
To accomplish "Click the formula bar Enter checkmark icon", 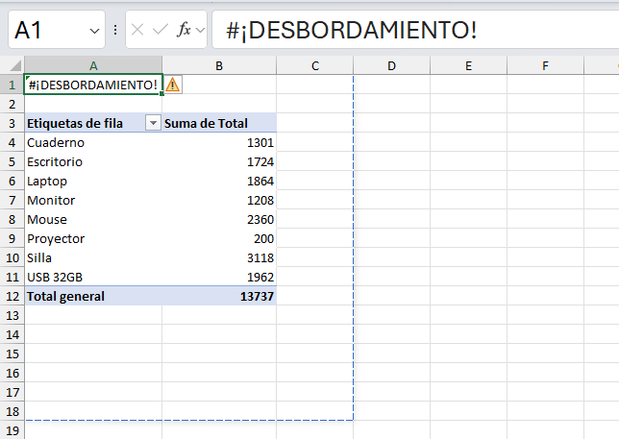I will (x=161, y=30).
